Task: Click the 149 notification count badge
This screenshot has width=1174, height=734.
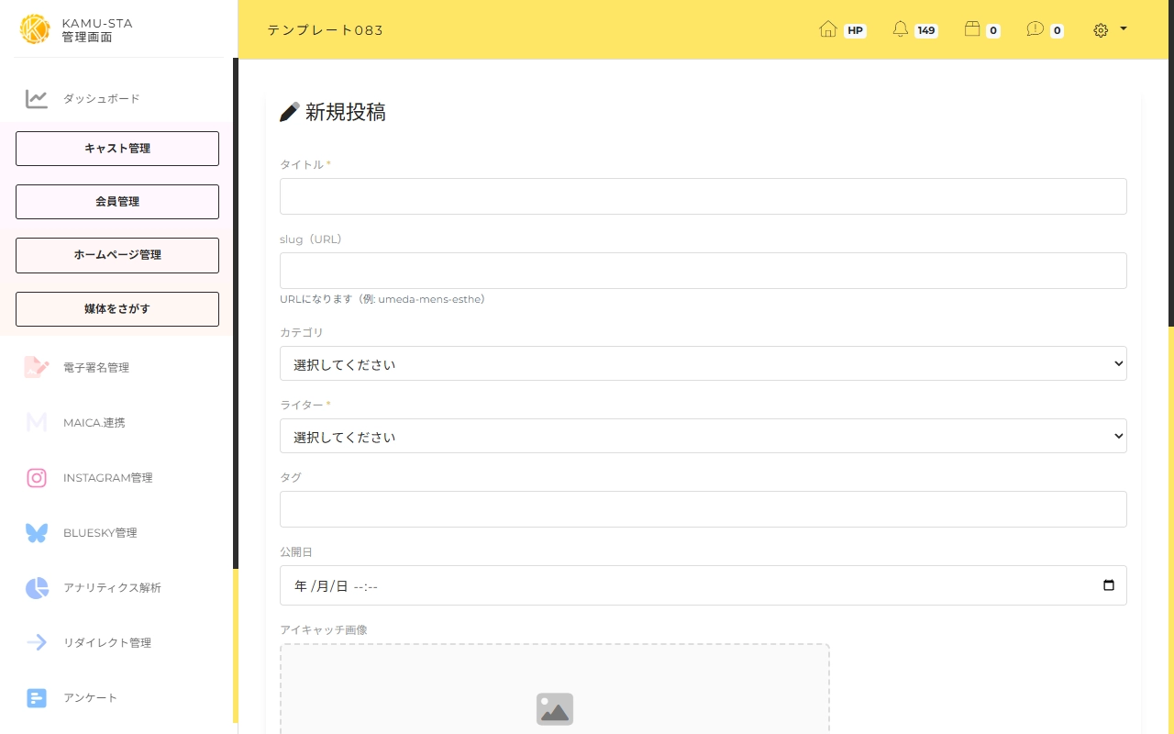Action: [926, 30]
